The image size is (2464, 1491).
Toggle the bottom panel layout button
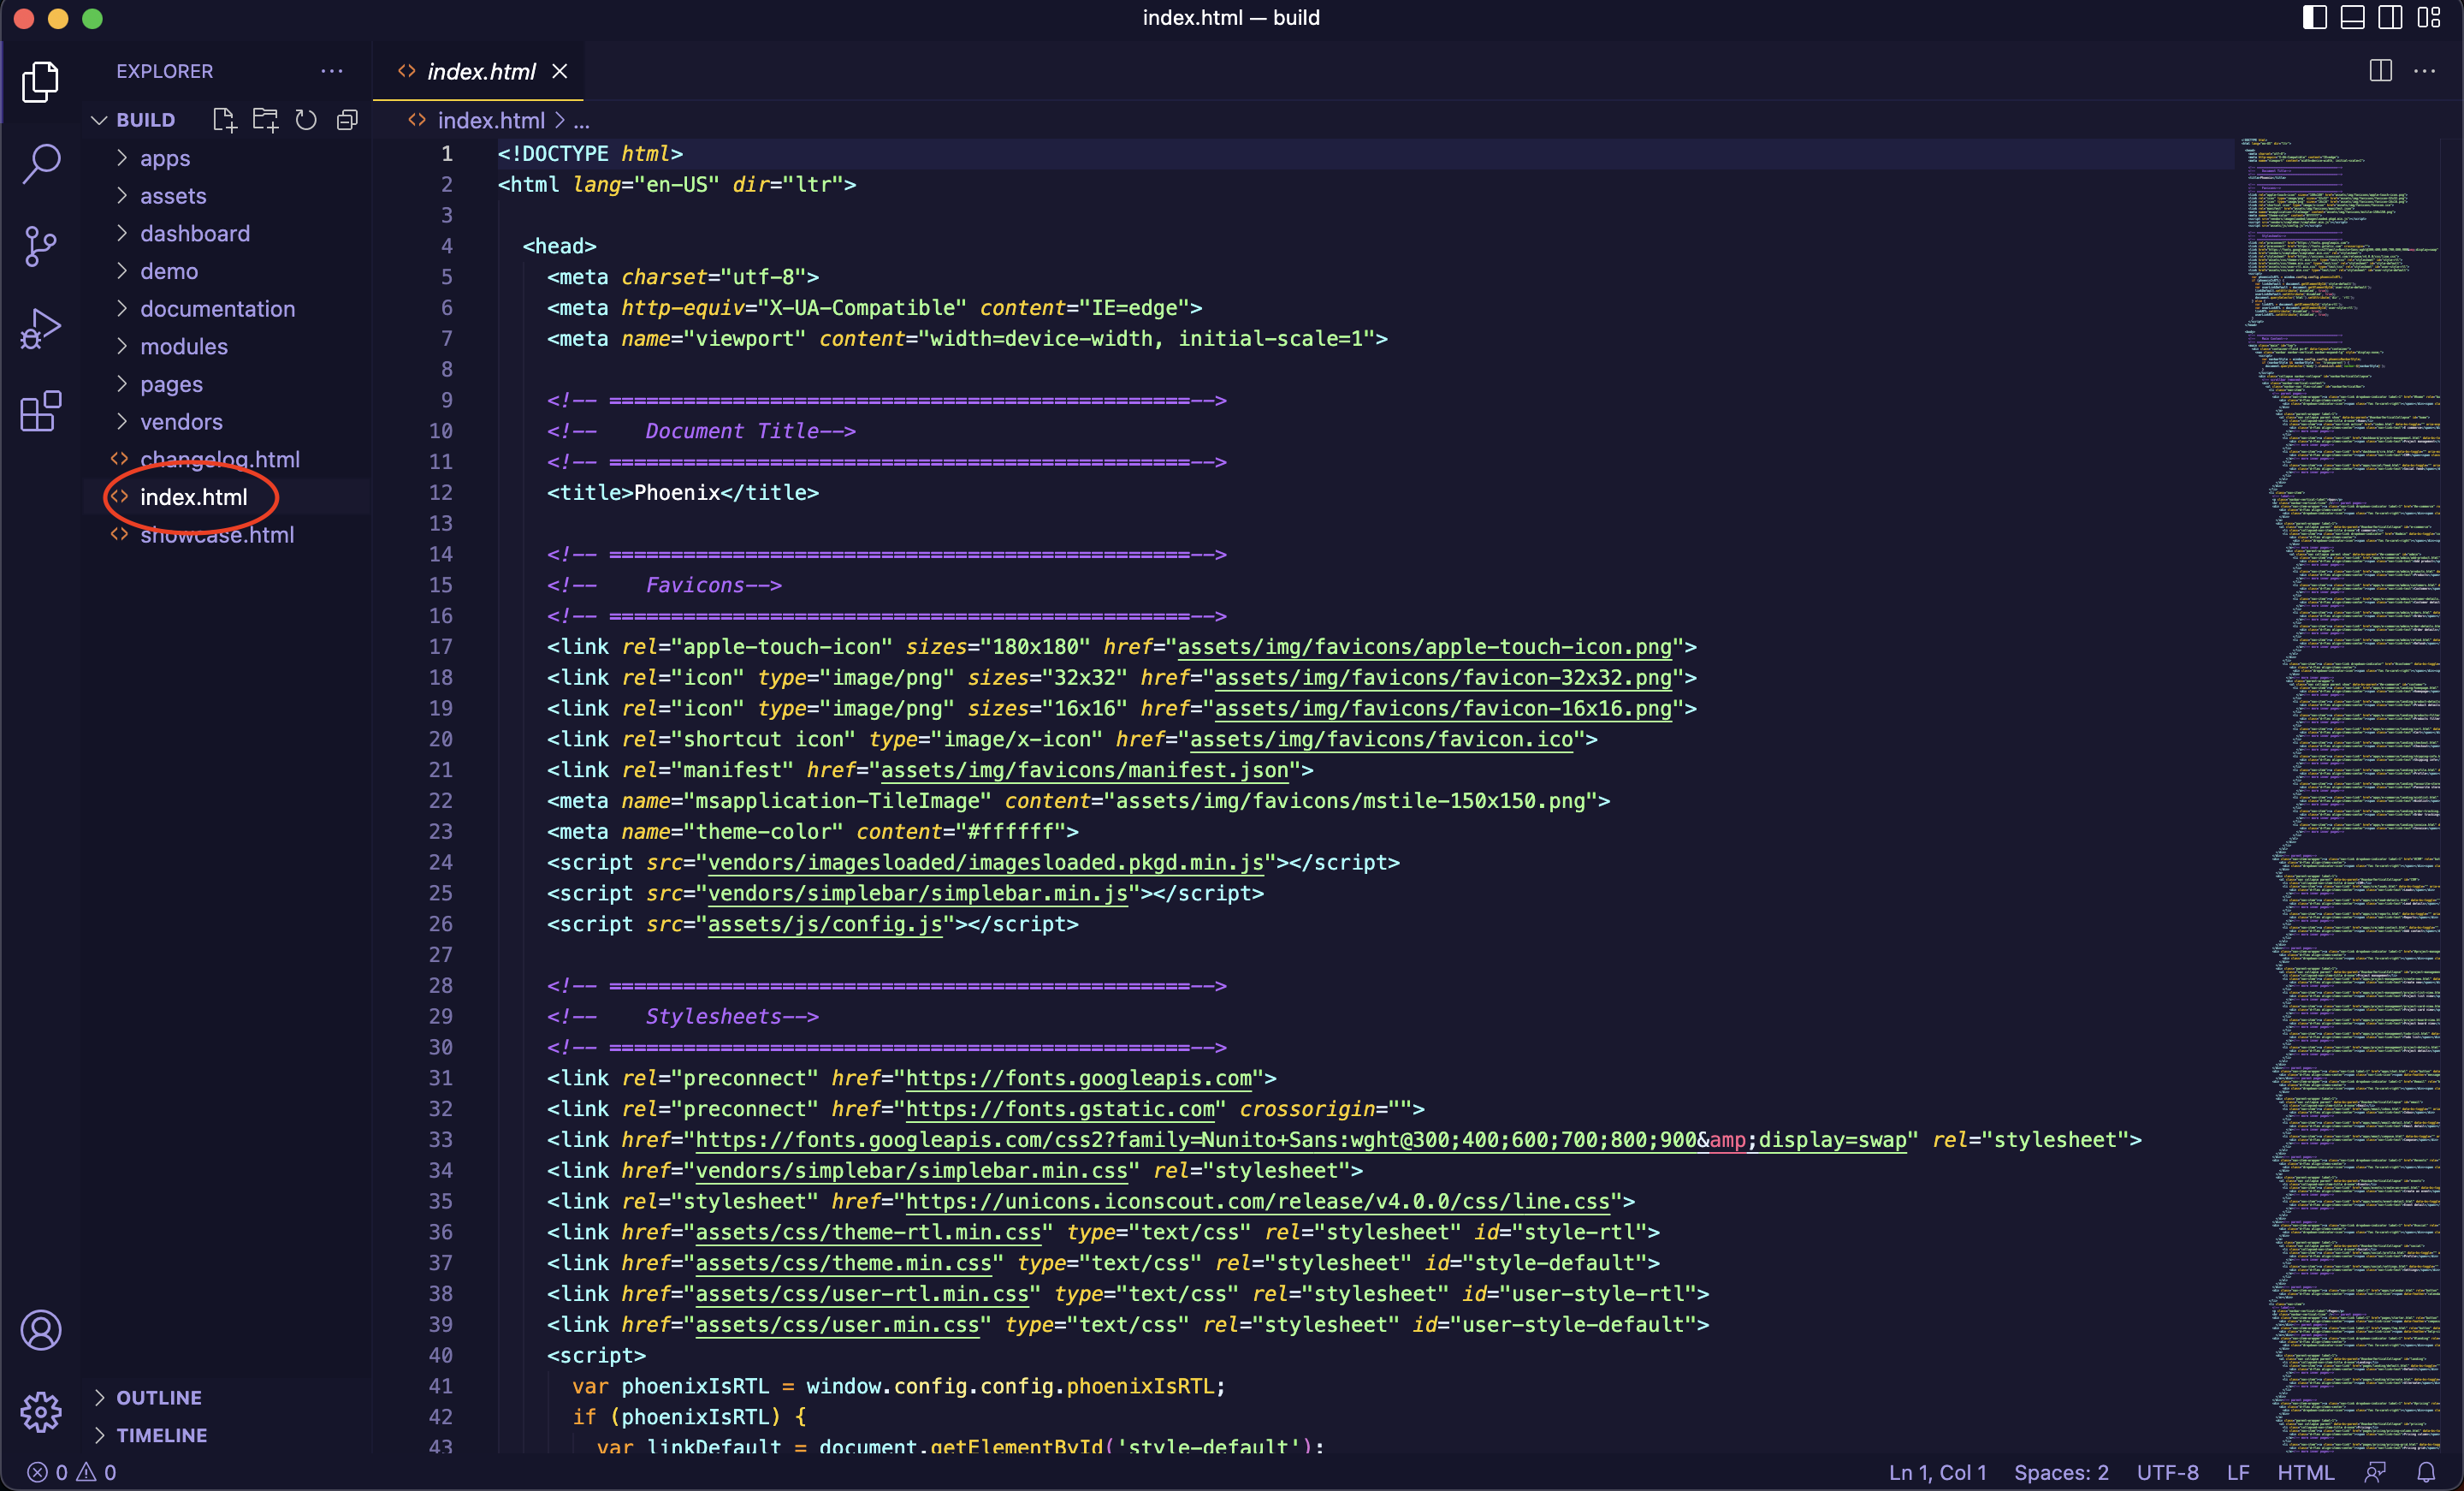point(2353,17)
